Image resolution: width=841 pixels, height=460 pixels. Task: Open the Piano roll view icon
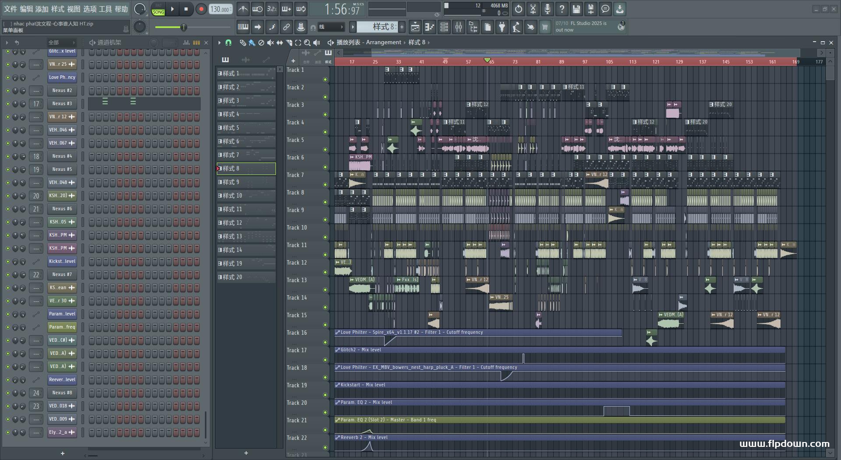click(x=429, y=27)
